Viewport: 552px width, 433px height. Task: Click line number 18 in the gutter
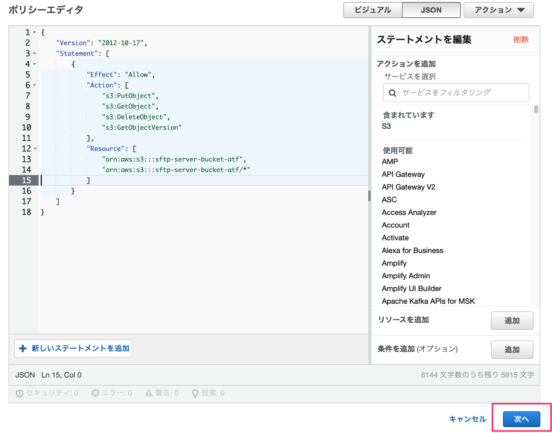(26, 212)
